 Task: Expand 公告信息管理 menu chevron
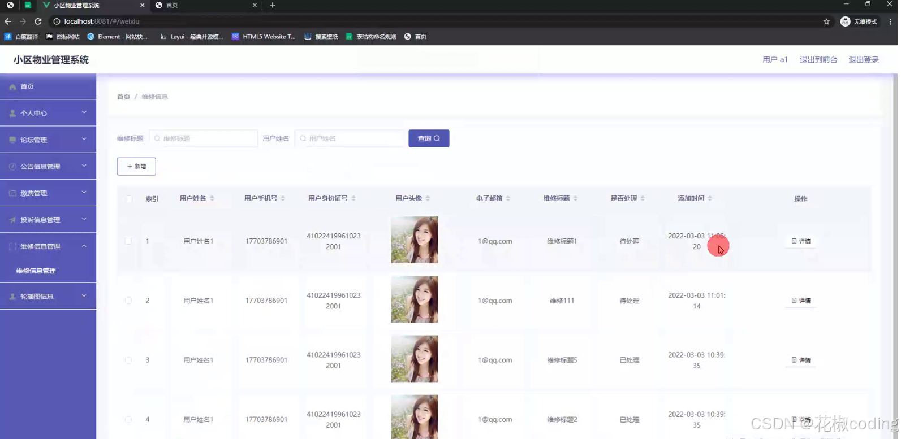pos(84,166)
